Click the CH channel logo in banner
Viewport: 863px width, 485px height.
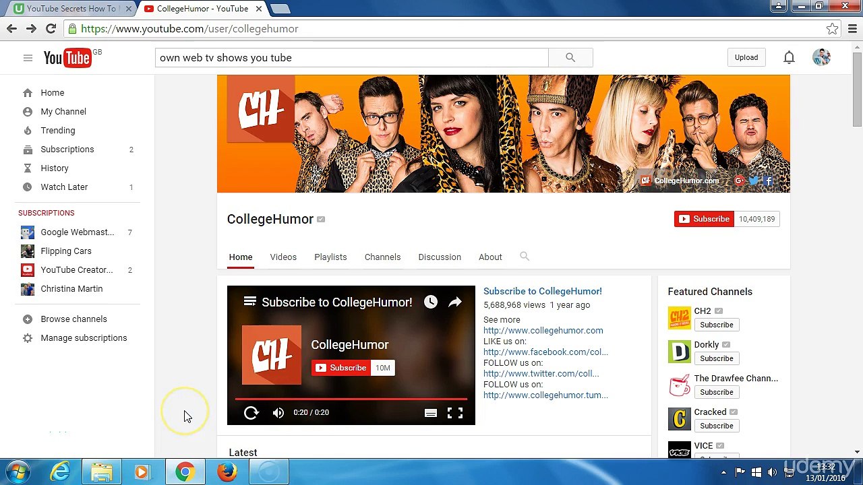tap(261, 109)
